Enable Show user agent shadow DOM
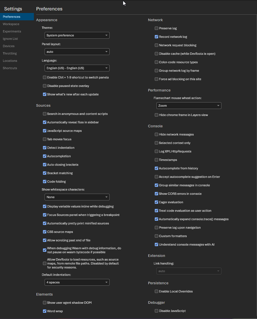This screenshot has height=319, width=257. [45, 303]
